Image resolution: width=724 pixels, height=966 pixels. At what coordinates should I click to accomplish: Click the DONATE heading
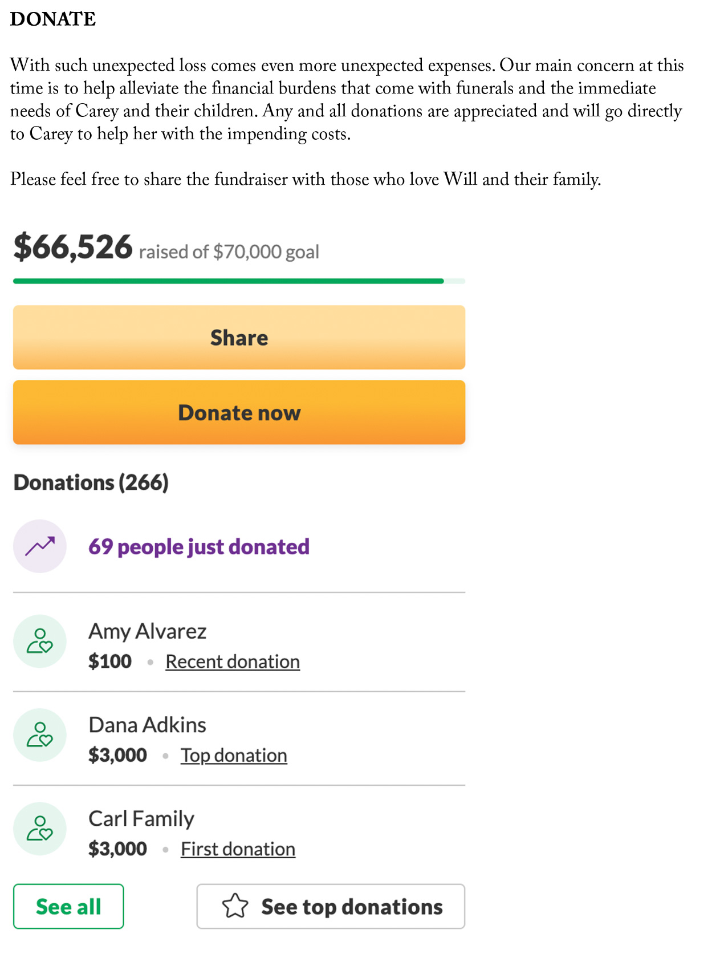53,19
